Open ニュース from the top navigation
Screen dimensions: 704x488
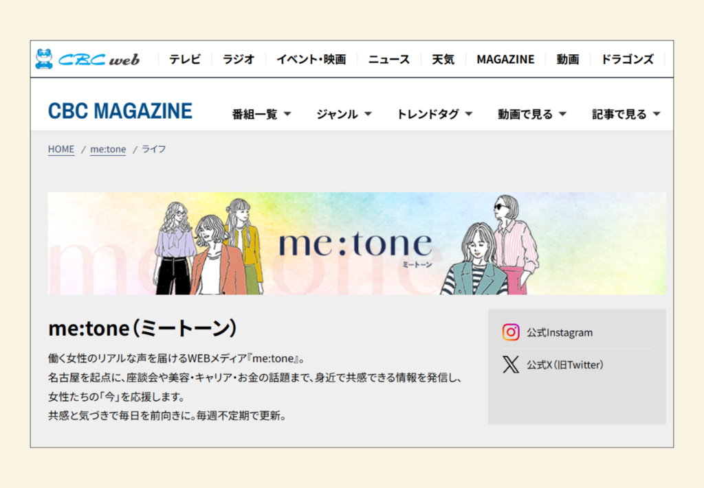[x=388, y=59]
